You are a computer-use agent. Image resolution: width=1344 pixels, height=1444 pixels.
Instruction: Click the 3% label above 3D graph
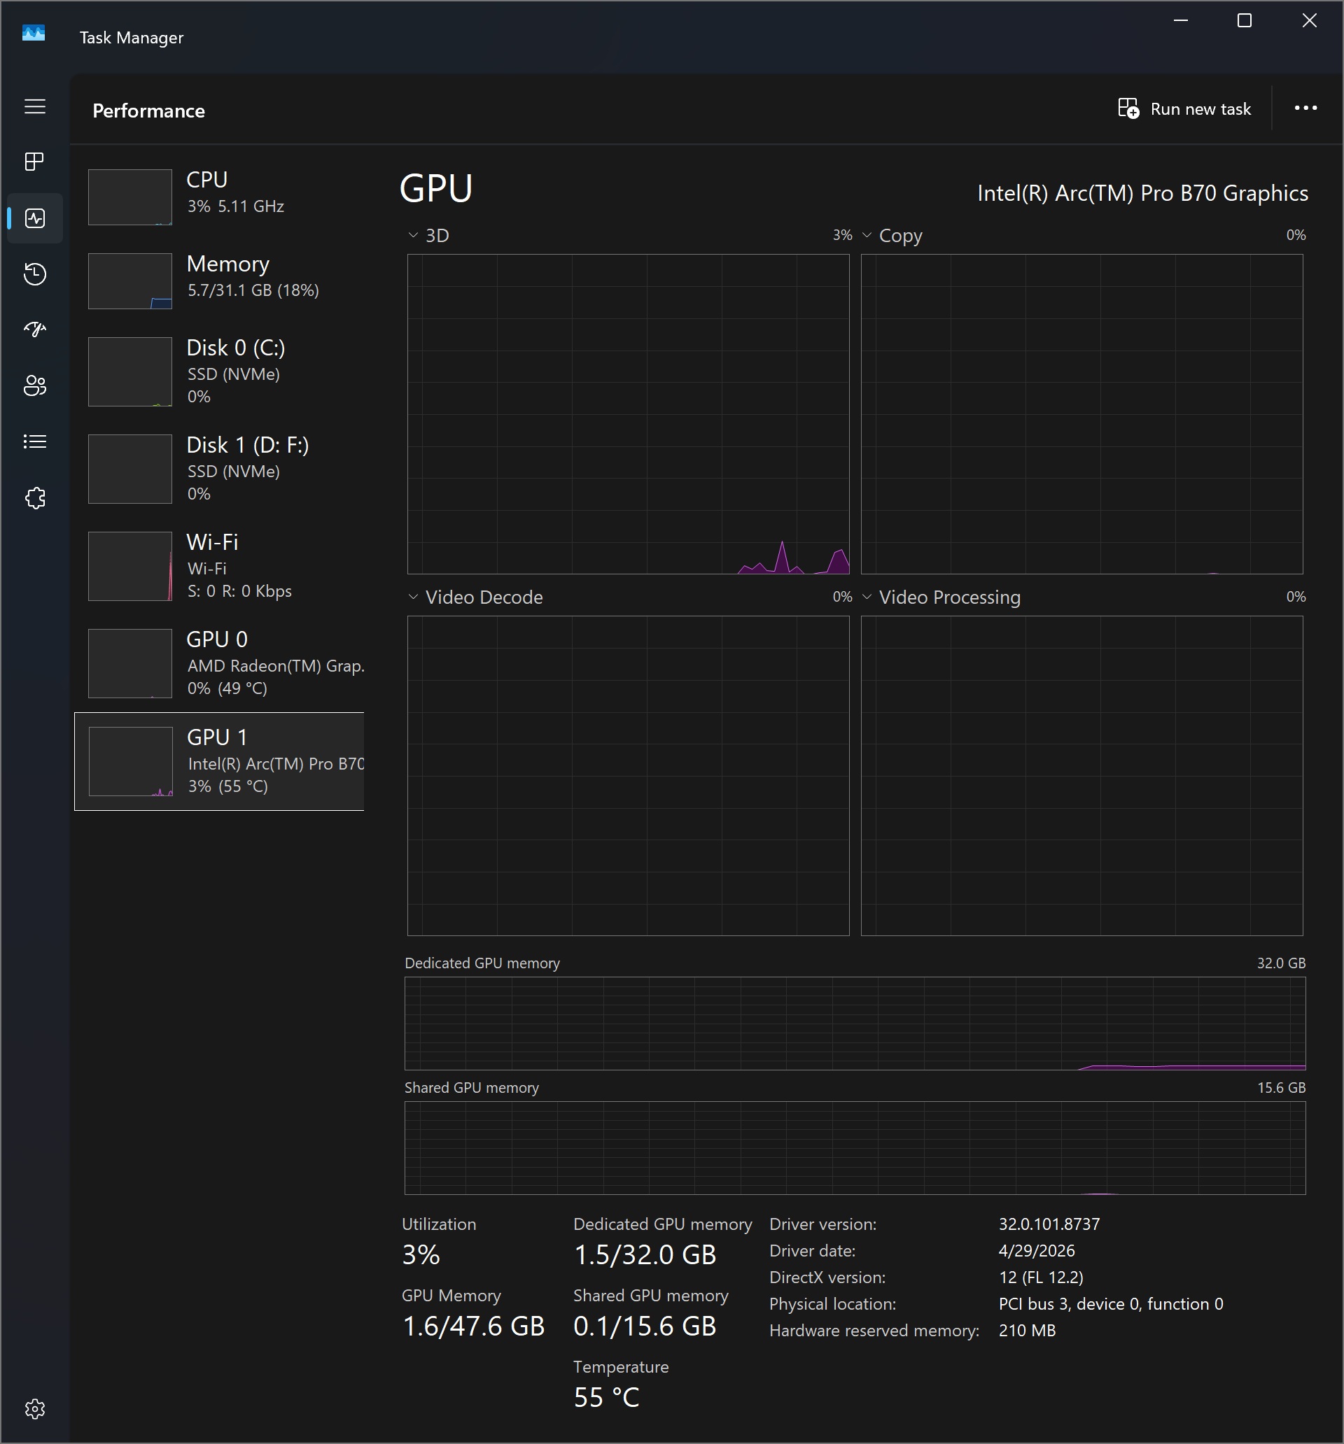click(841, 235)
